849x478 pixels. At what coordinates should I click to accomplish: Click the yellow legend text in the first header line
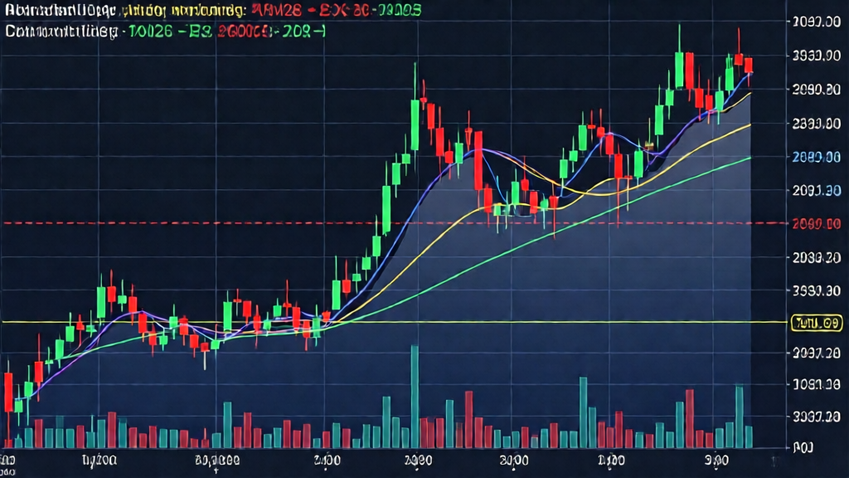pos(182,11)
